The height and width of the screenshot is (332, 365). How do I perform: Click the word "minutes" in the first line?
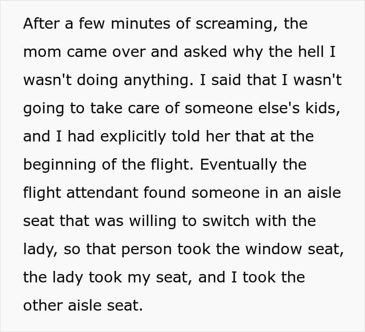coord(141,23)
